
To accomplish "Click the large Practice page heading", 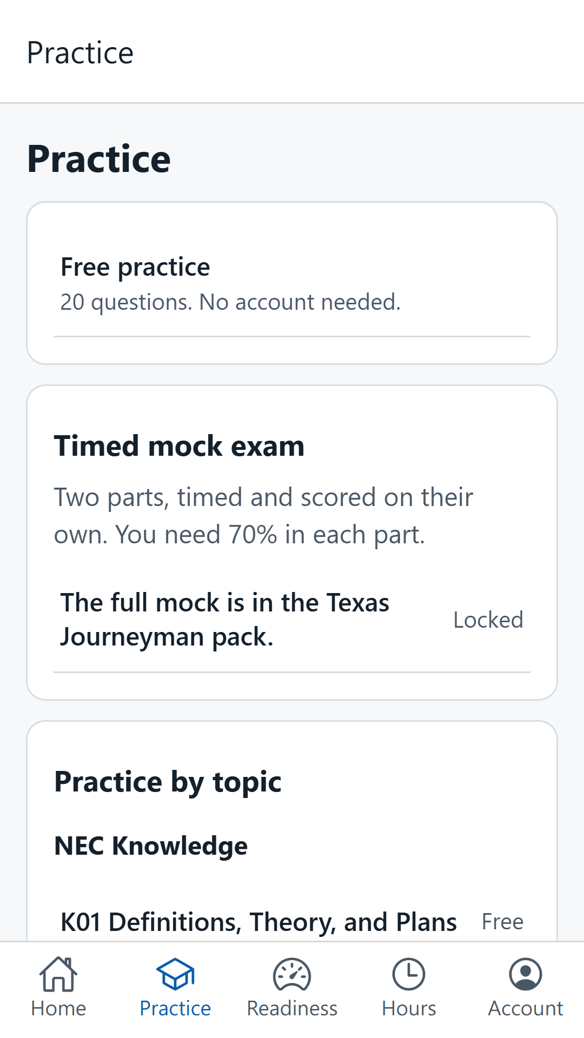I will point(99,159).
